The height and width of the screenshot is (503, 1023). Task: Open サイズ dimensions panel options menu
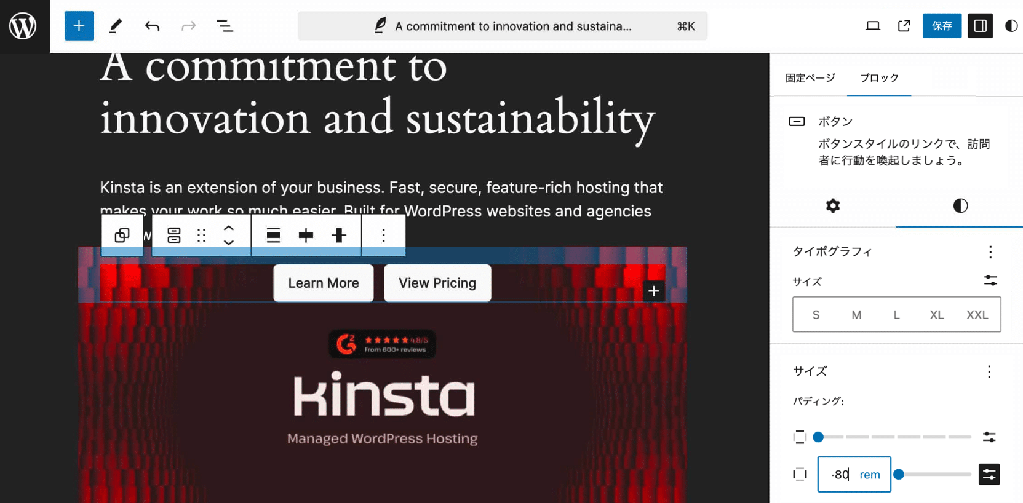point(989,371)
